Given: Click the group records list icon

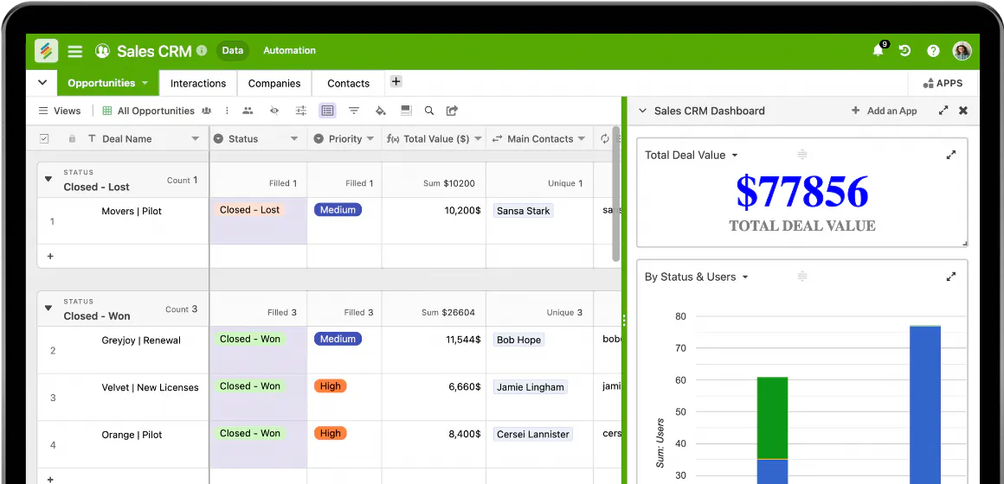Looking at the screenshot, I should click(327, 111).
